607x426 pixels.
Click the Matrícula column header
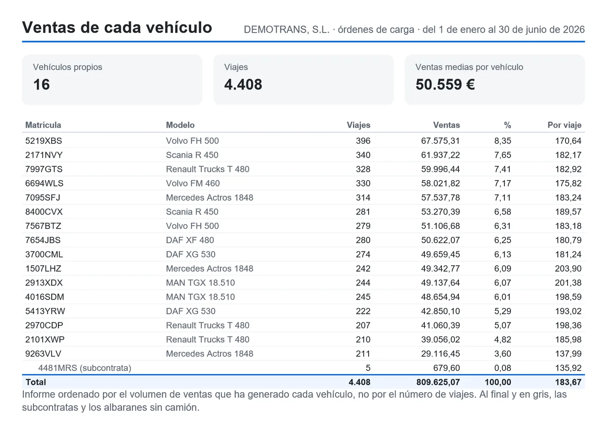coord(43,125)
